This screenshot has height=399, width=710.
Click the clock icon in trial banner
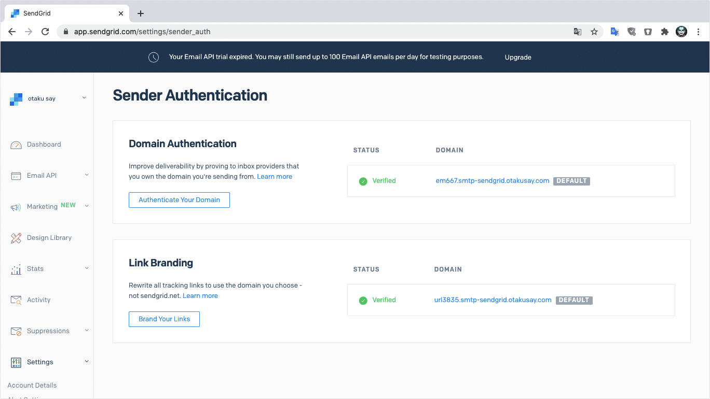tap(154, 58)
